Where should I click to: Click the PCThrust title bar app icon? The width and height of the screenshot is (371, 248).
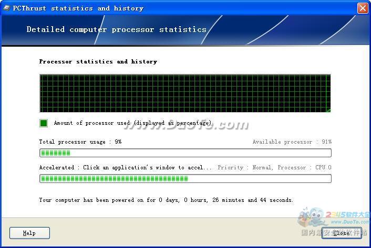6,8
